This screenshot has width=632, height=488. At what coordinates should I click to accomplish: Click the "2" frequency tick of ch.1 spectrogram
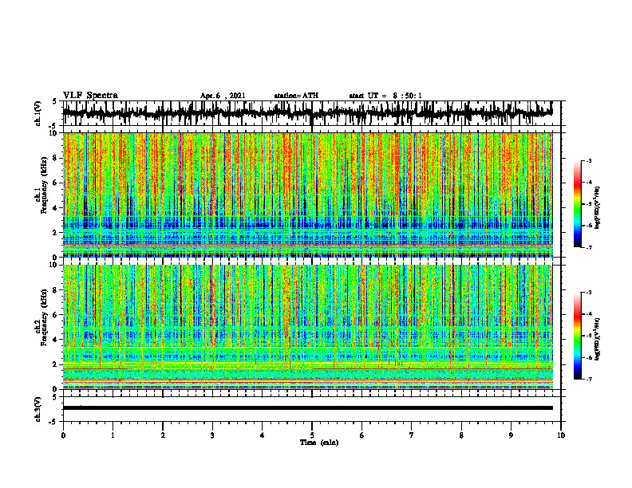tap(56, 233)
